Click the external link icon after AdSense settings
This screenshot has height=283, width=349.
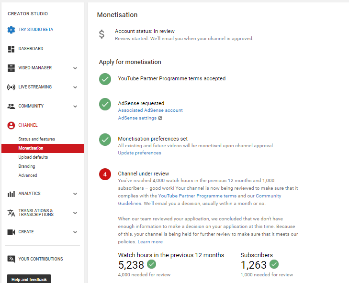(160, 118)
